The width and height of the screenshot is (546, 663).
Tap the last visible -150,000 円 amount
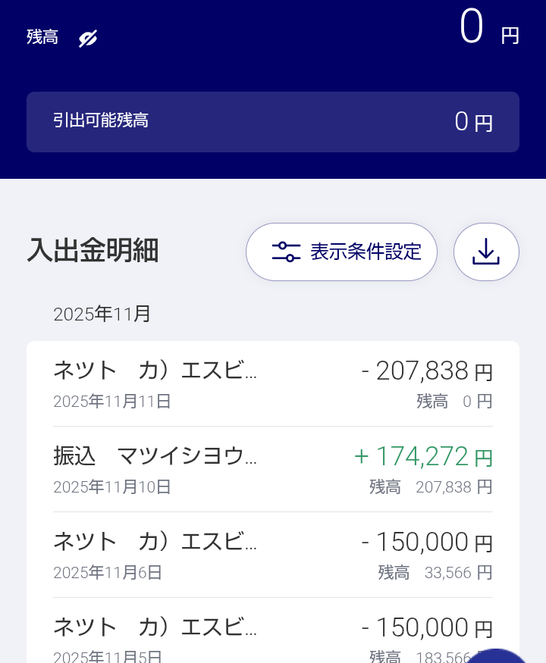coord(427,627)
